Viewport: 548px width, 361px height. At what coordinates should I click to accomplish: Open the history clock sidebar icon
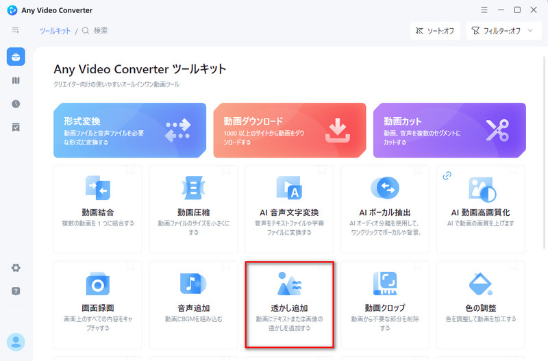point(16,104)
